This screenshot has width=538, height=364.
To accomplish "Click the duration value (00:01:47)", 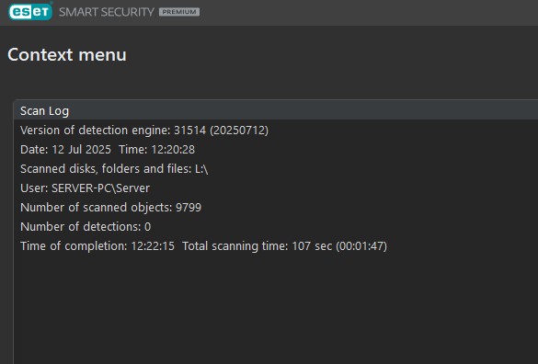I will [x=361, y=246].
